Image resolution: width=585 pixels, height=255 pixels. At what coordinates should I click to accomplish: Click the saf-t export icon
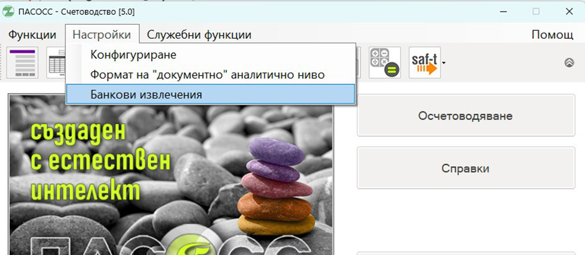425,62
